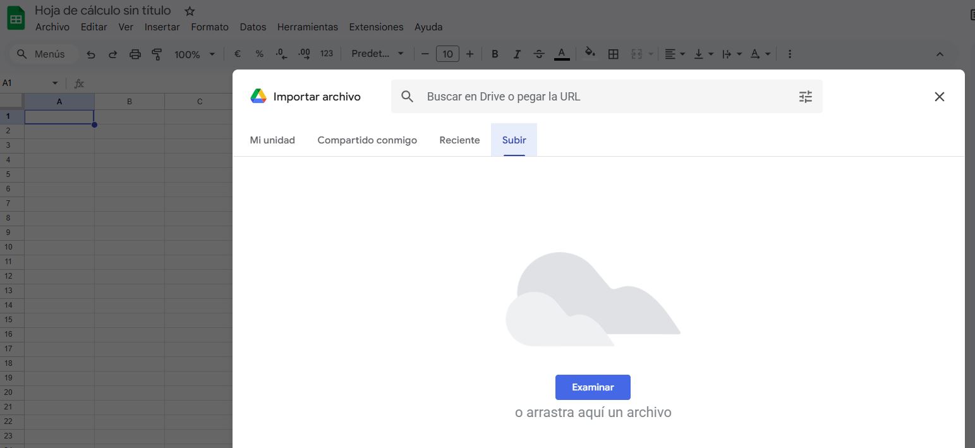Open the zoom 100% dropdown
Image resolution: width=975 pixels, height=448 pixels.
click(x=195, y=54)
